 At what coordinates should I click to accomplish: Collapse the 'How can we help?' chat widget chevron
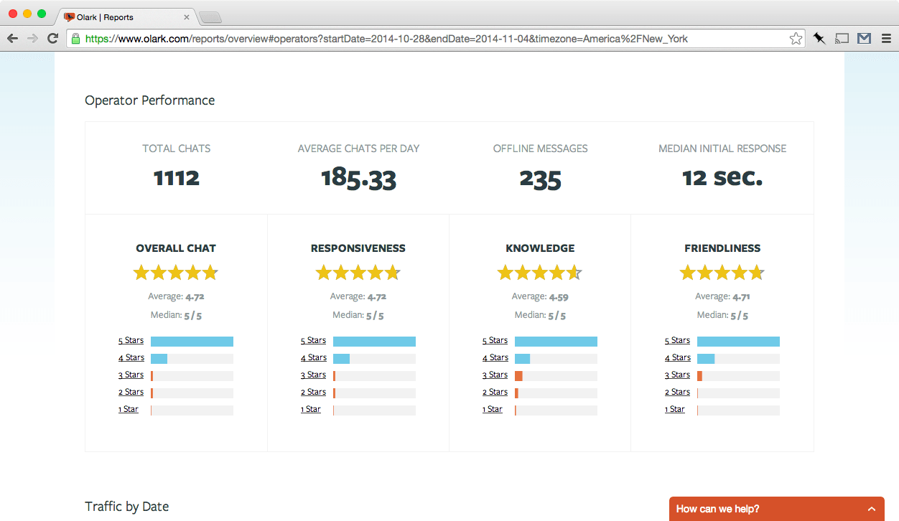870,509
